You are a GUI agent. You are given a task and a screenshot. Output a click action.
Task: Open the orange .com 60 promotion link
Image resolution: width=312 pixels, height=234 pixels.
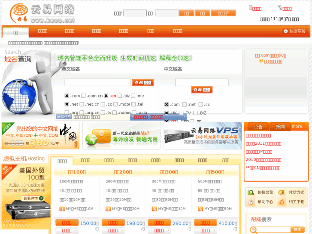pyautogui.click(x=271, y=55)
